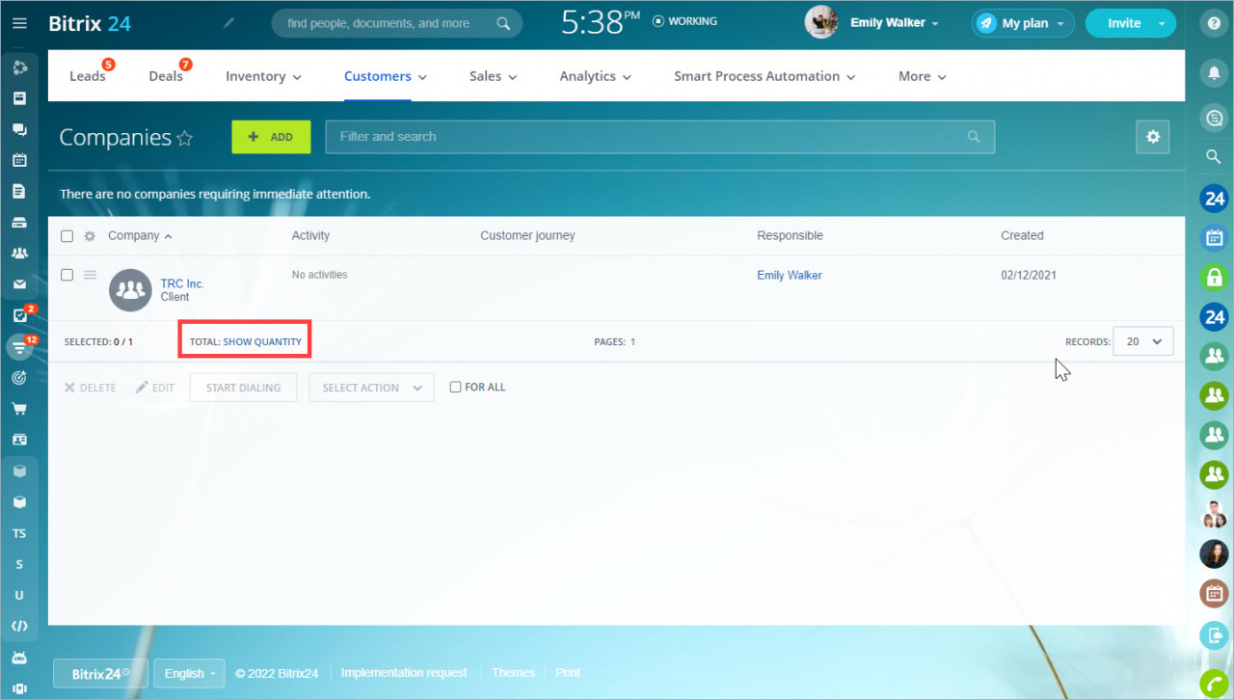Open the notifications bell icon
Image resolution: width=1234 pixels, height=700 pixels.
point(1214,73)
